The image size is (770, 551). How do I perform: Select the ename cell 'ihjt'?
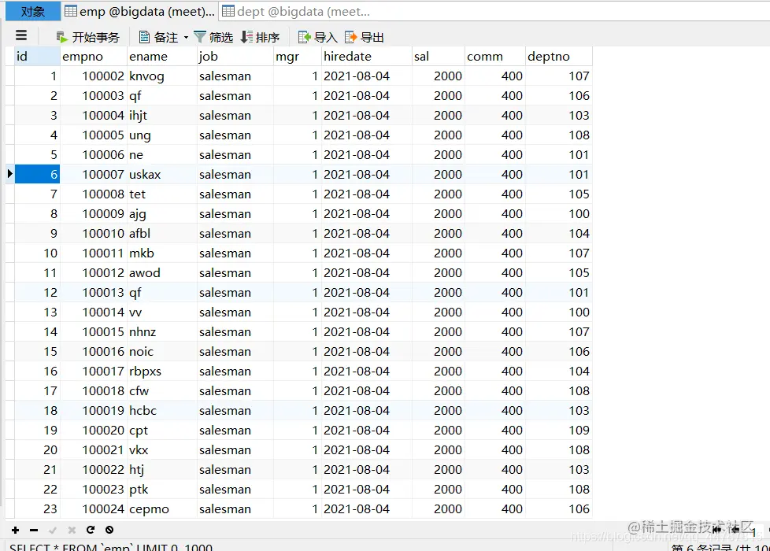point(161,116)
